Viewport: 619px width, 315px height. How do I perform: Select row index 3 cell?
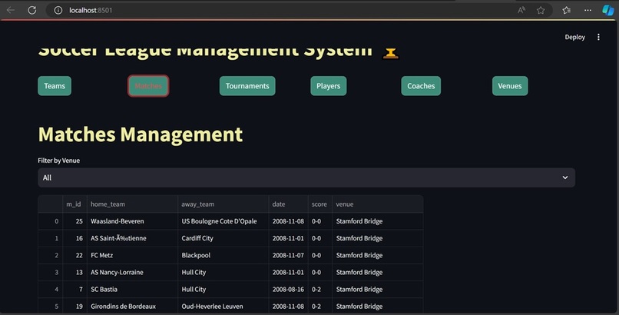51,272
